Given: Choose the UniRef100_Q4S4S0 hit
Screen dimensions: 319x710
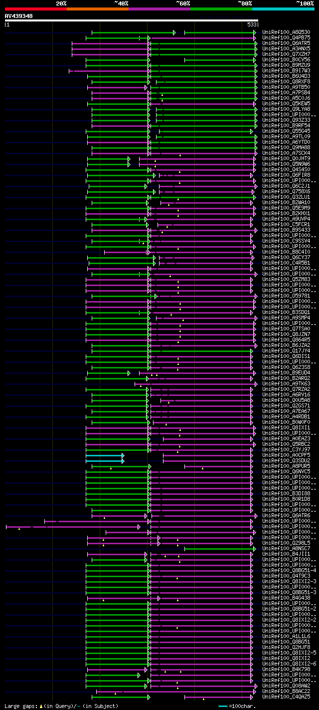Looking at the screenshot, I should (286, 170).
